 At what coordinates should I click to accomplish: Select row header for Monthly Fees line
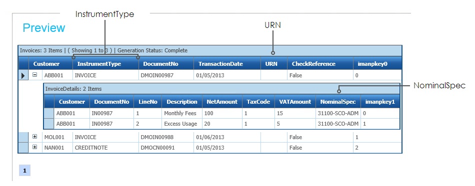point(49,114)
